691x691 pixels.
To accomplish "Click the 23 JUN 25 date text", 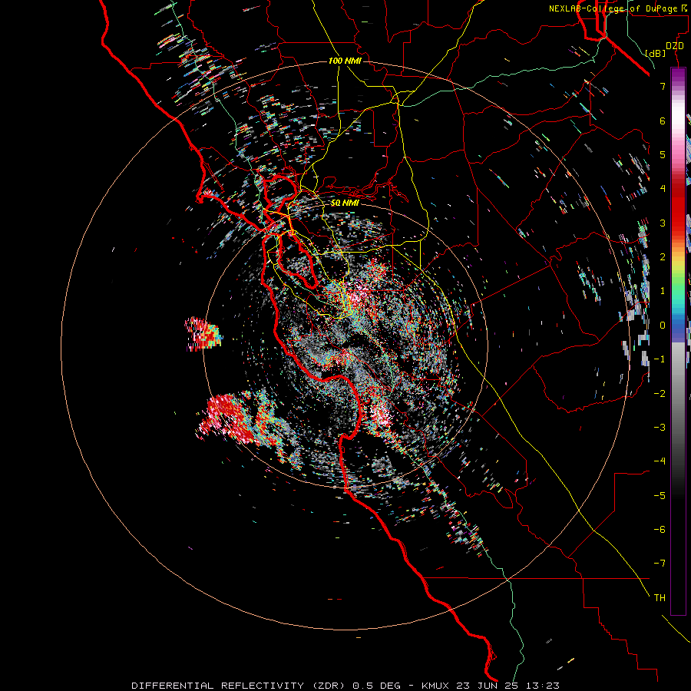I will [489, 686].
